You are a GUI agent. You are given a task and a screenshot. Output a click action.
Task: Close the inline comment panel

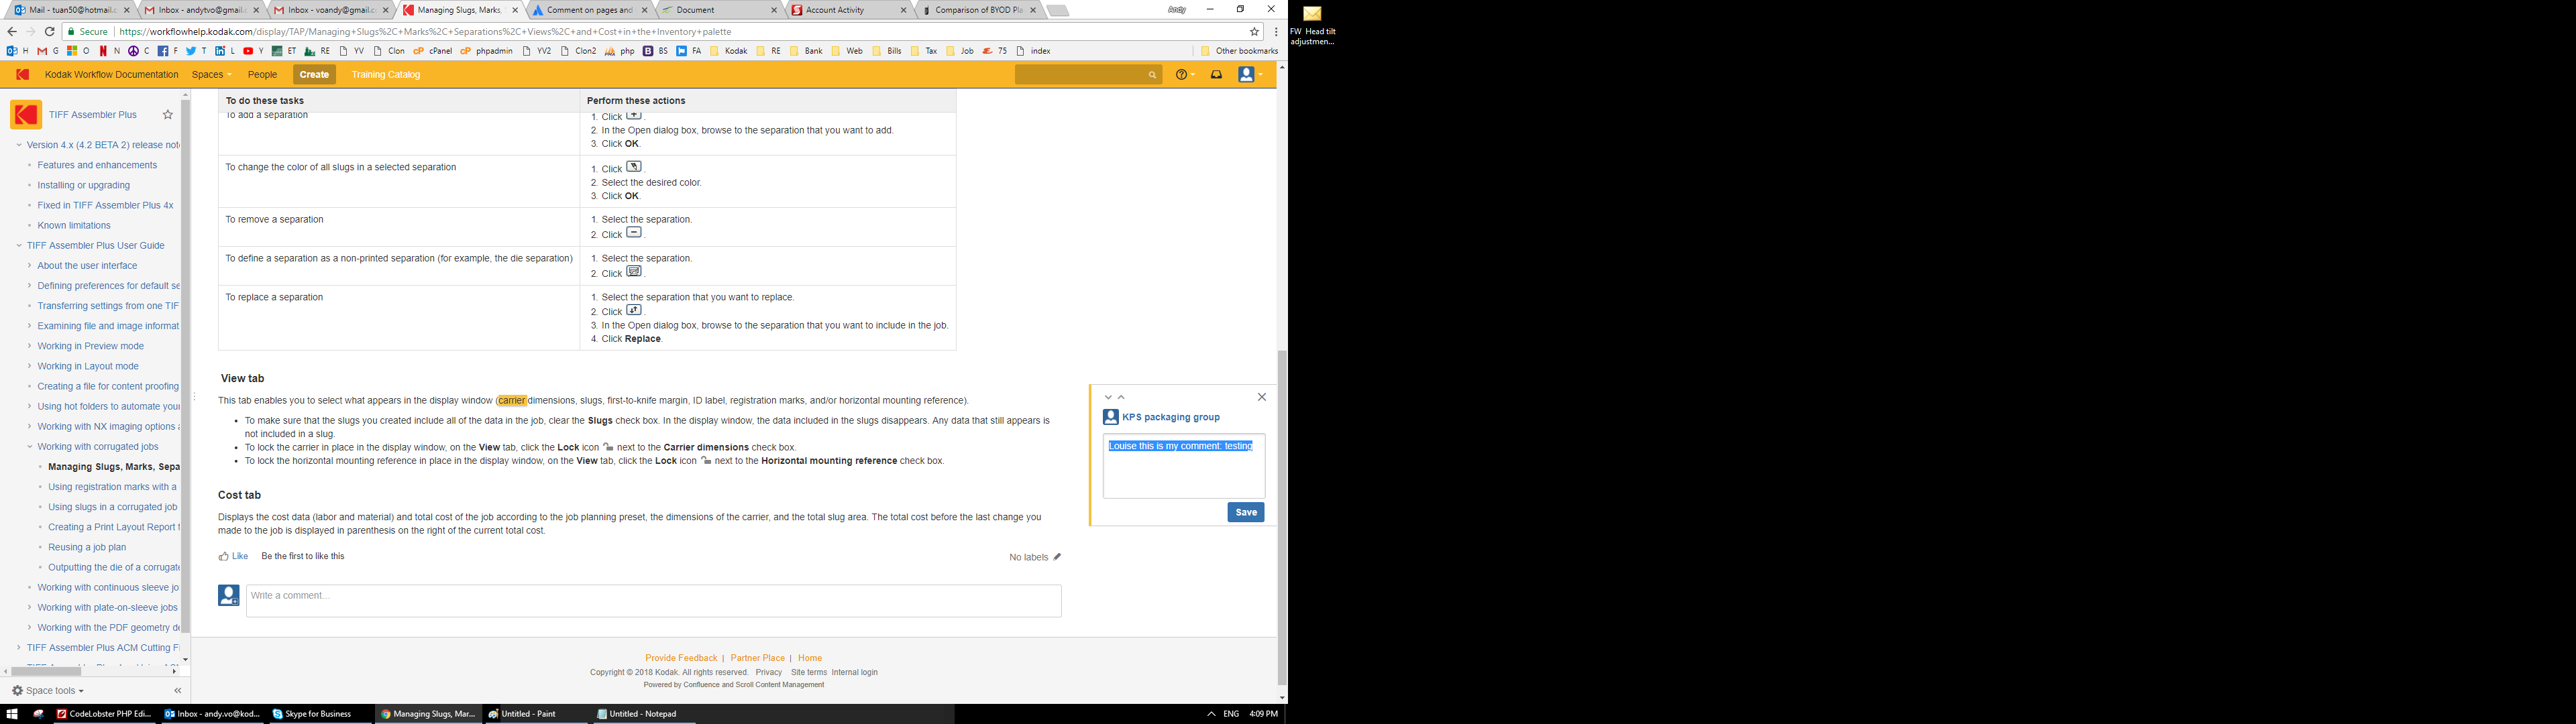(1261, 397)
